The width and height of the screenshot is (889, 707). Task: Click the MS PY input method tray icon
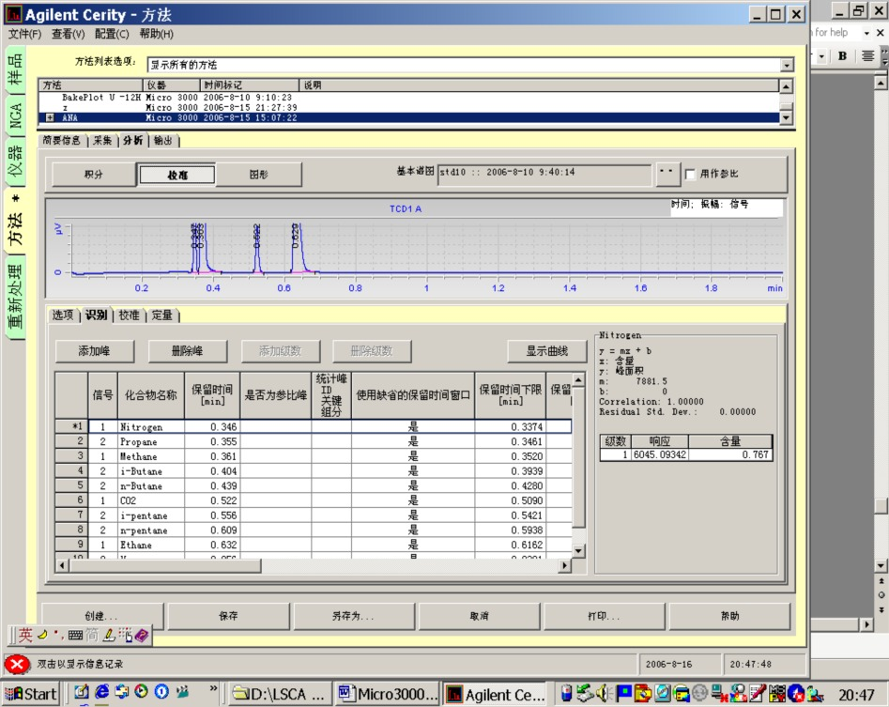pos(777,694)
